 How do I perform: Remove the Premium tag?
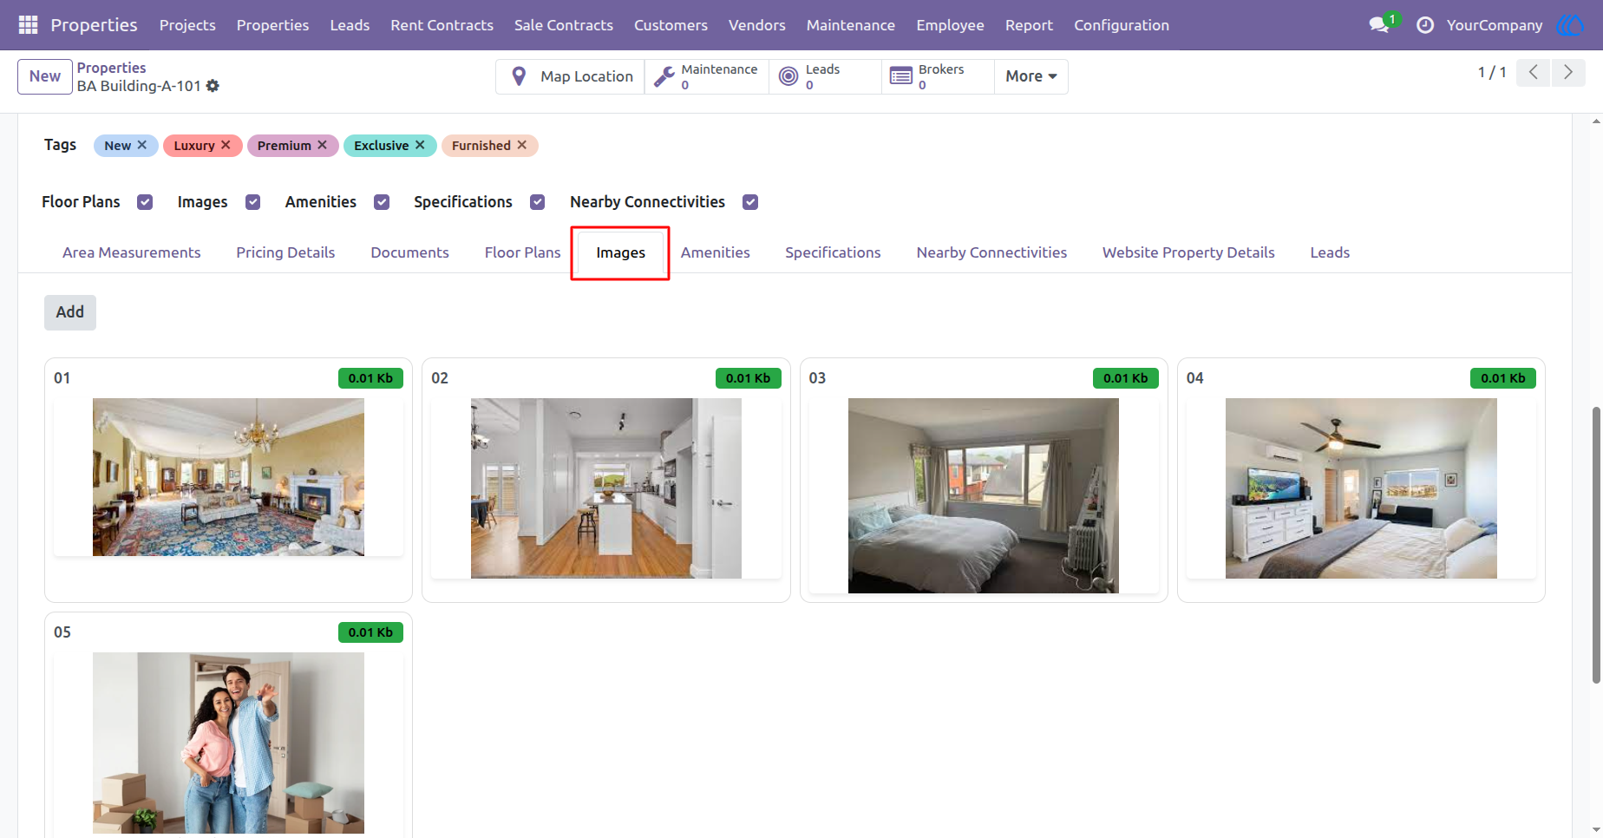click(x=322, y=145)
